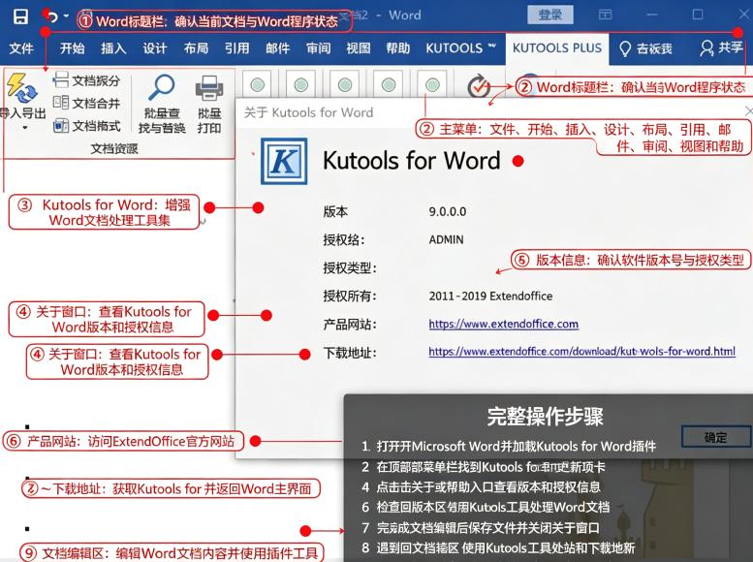The height and width of the screenshot is (562, 753).
Task: Click the 授权类型 label
Action: click(350, 268)
